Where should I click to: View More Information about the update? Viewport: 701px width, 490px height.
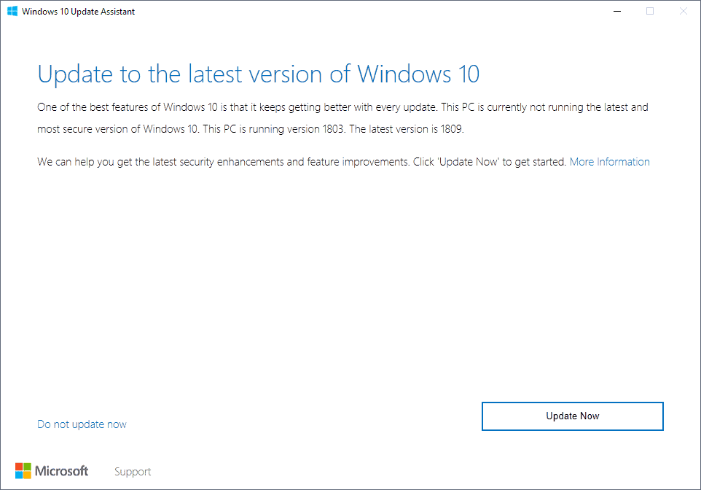[609, 161]
